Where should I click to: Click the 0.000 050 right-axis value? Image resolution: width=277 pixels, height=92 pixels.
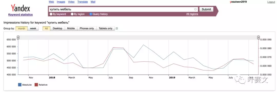click(266, 75)
